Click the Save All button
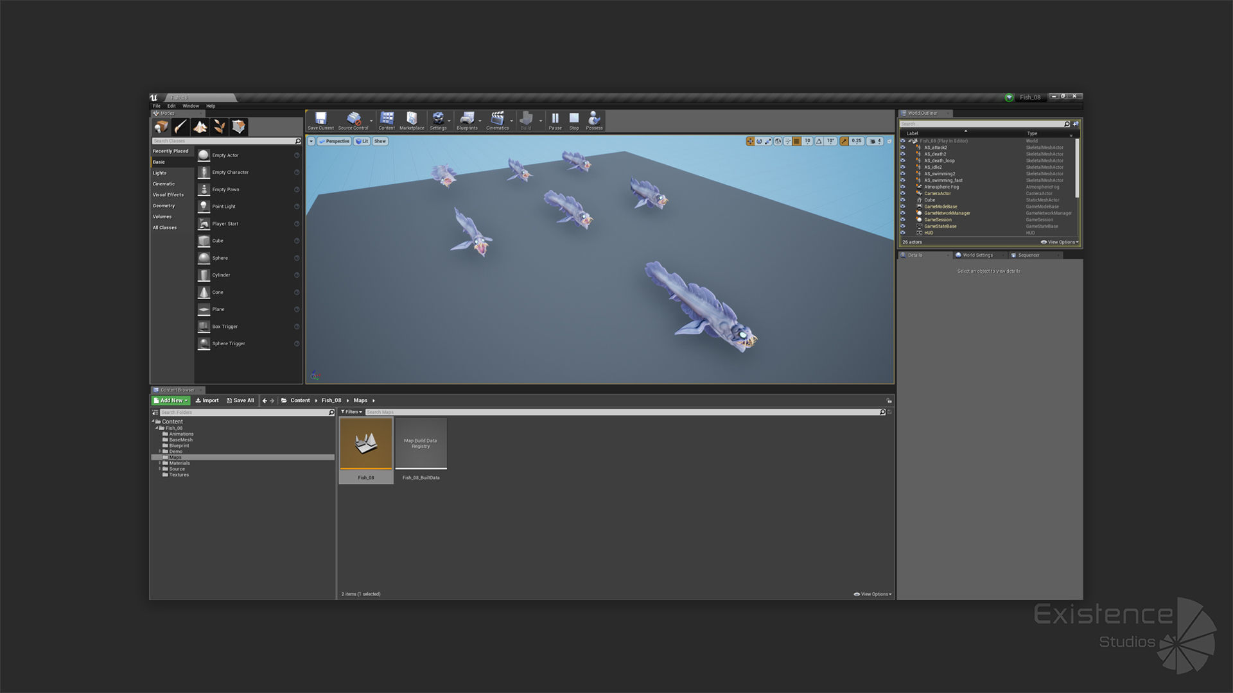The width and height of the screenshot is (1233, 693). pos(240,400)
